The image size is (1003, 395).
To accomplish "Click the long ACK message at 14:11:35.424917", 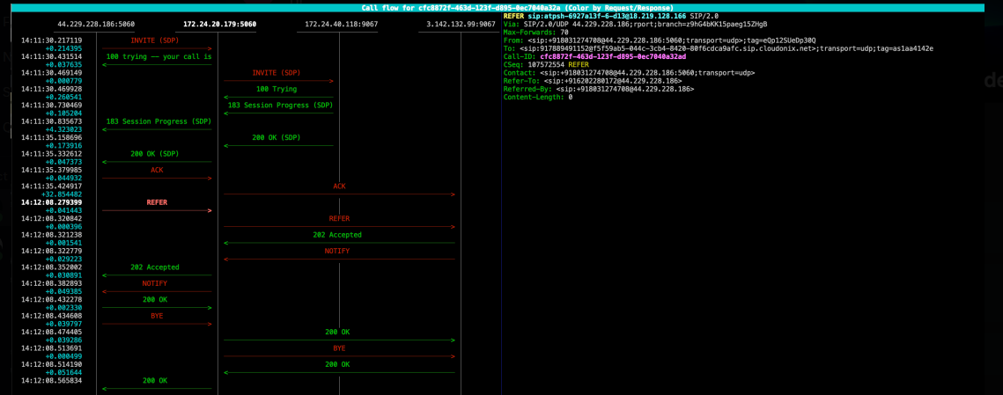I will [x=339, y=187].
